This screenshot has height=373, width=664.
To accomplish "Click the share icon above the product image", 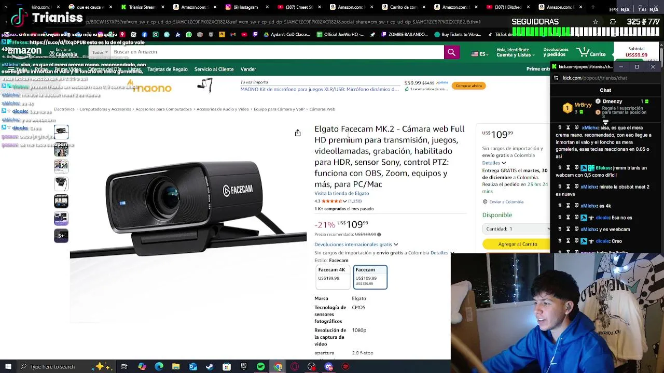I will [298, 133].
